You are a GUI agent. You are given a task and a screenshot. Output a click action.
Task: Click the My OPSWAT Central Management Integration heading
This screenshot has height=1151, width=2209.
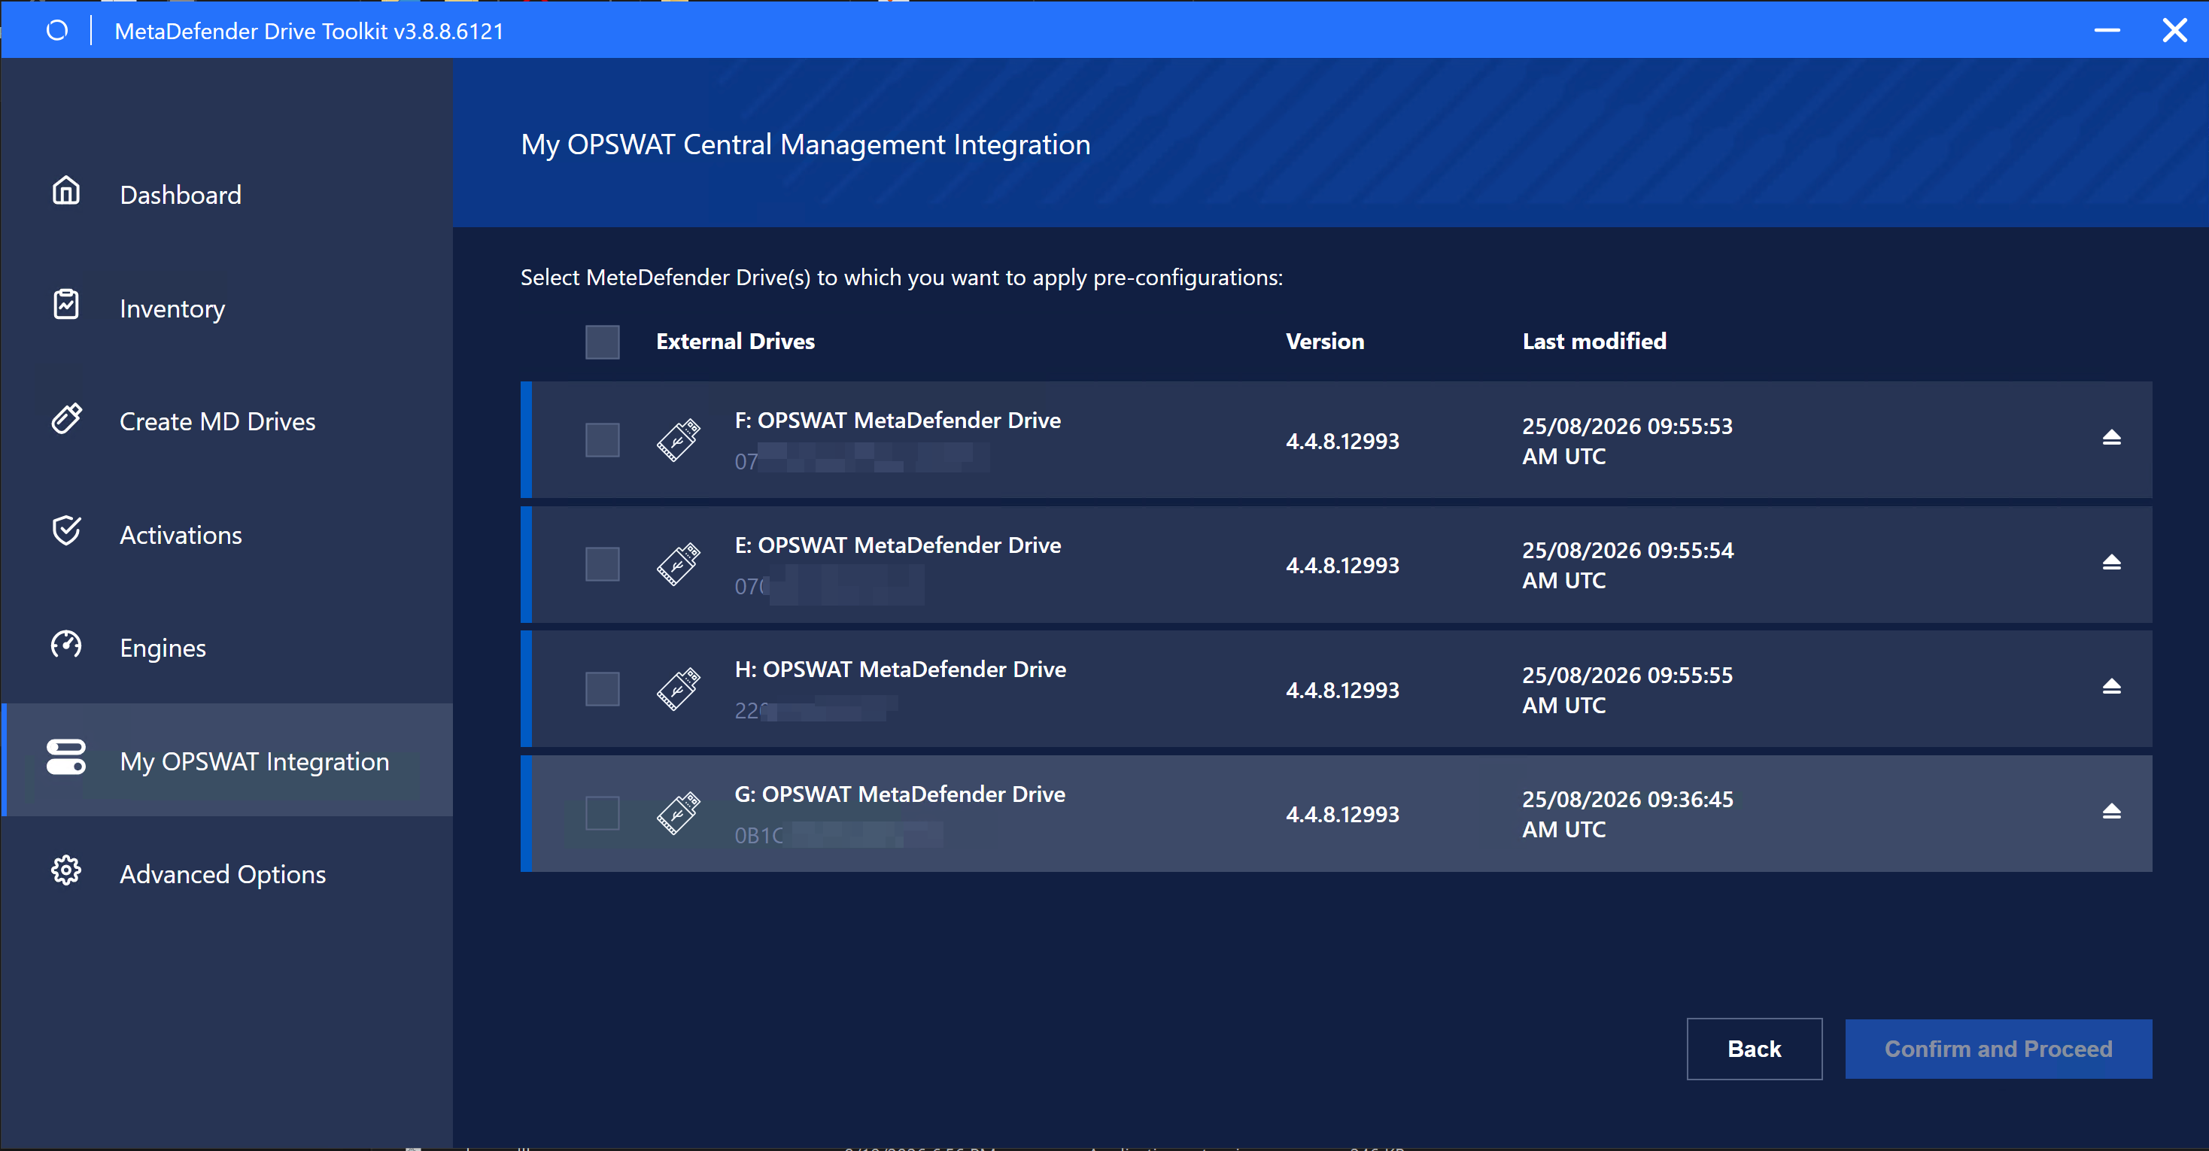[x=805, y=144]
